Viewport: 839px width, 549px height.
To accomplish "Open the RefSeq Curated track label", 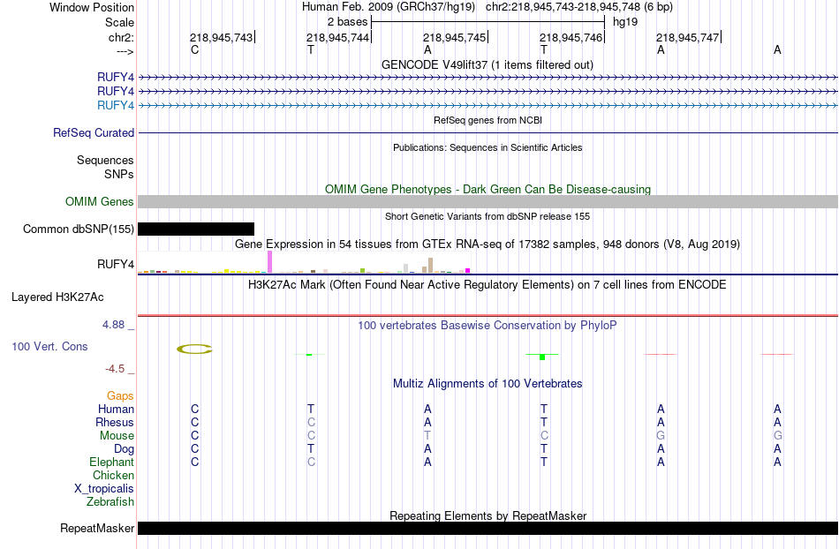I will (x=94, y=132).
